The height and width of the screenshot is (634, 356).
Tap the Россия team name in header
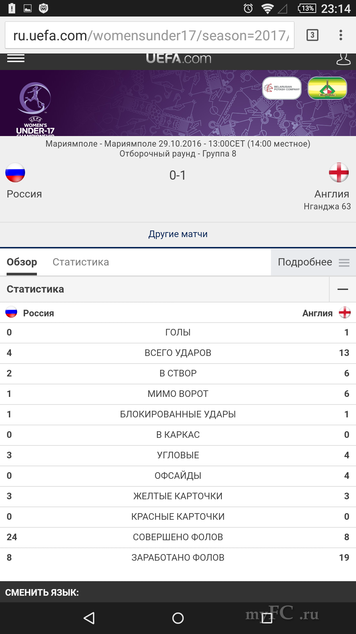click(24, 194)
